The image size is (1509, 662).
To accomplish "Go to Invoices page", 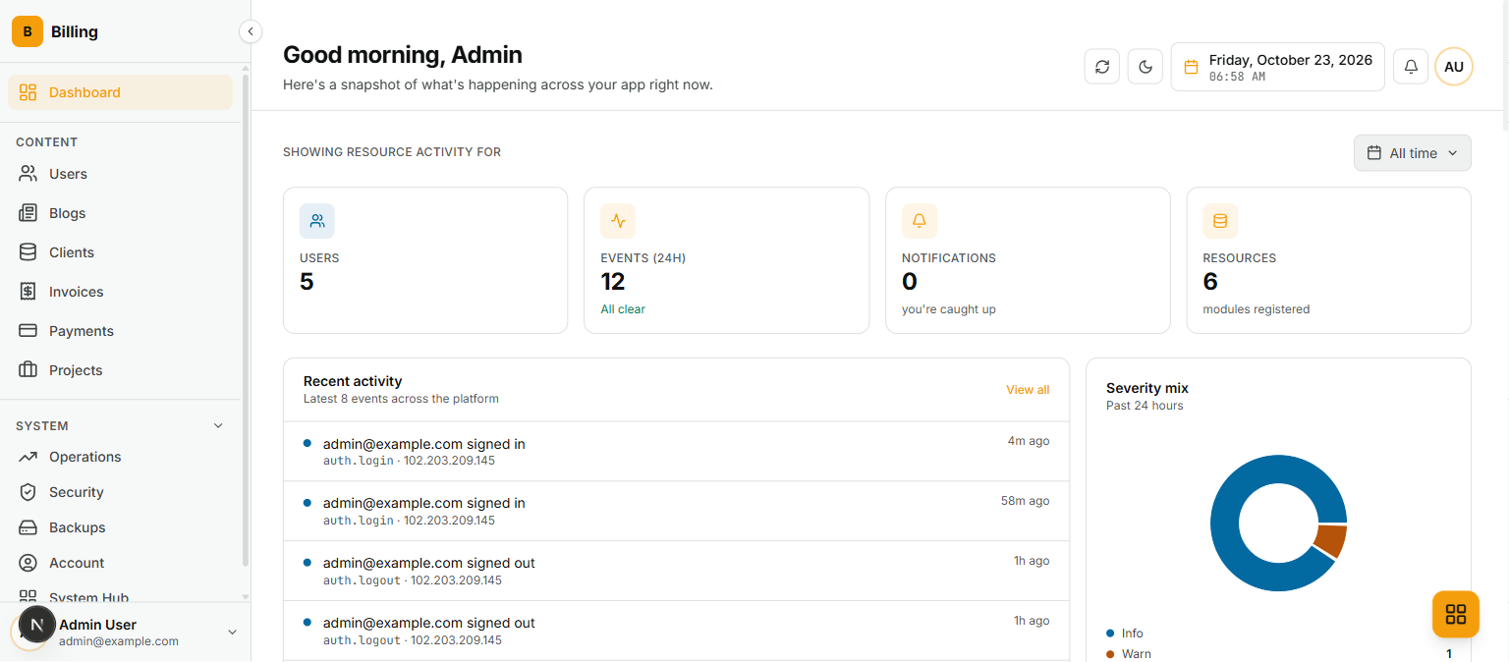I will click(120, 292).
